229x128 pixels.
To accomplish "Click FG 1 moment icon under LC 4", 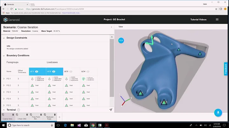I will [x=84, y=79].
